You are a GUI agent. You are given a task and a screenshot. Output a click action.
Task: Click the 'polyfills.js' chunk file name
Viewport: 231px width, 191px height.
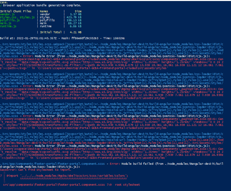[x=10, y=20]
